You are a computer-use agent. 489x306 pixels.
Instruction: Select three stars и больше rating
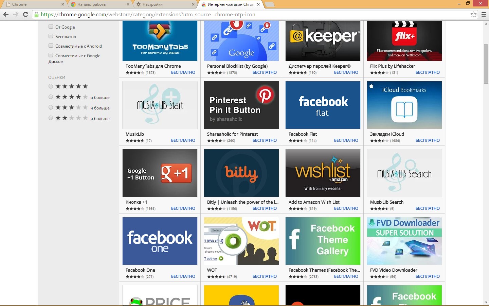point(51,107)
